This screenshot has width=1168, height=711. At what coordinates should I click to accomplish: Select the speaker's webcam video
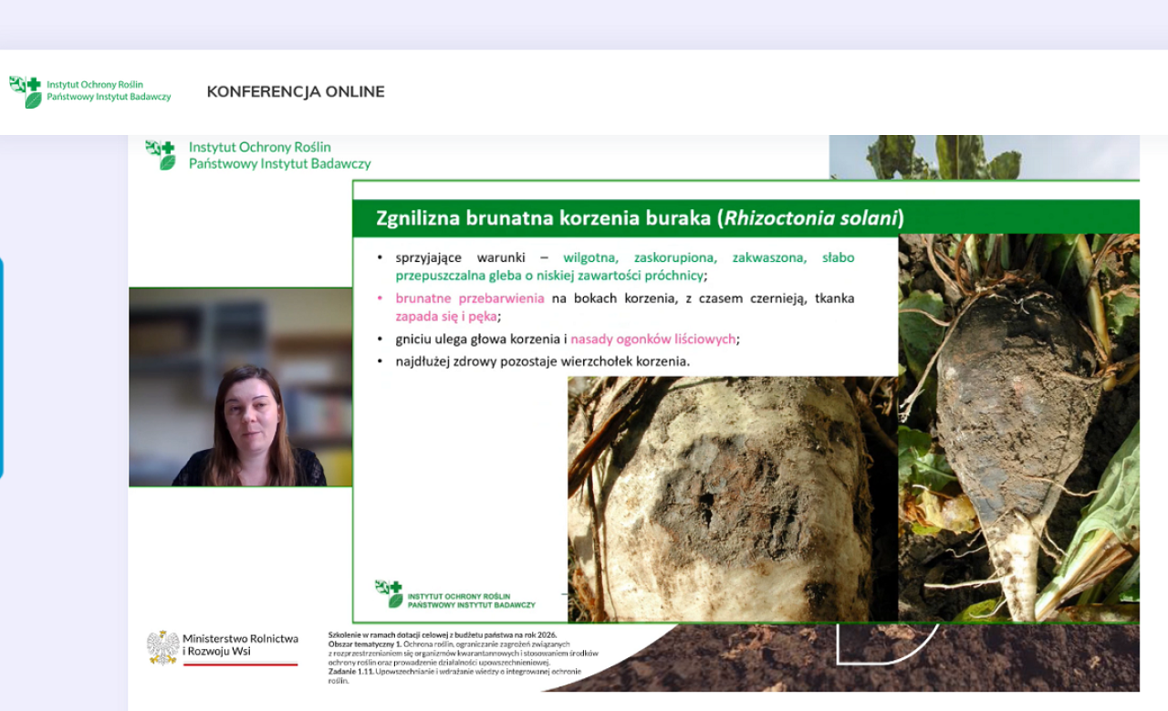click(240, 387)
